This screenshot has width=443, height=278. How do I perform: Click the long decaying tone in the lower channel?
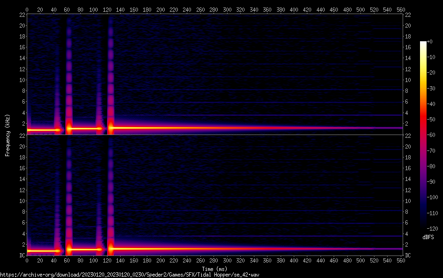pos(235,248)
